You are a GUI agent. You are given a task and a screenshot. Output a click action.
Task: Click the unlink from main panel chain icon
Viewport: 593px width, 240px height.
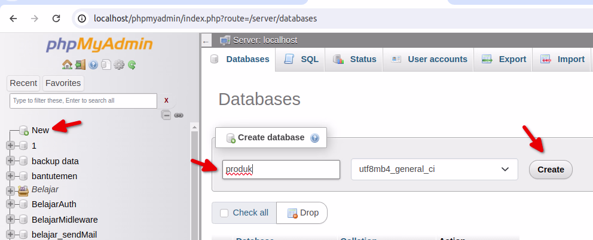(179, 115)
